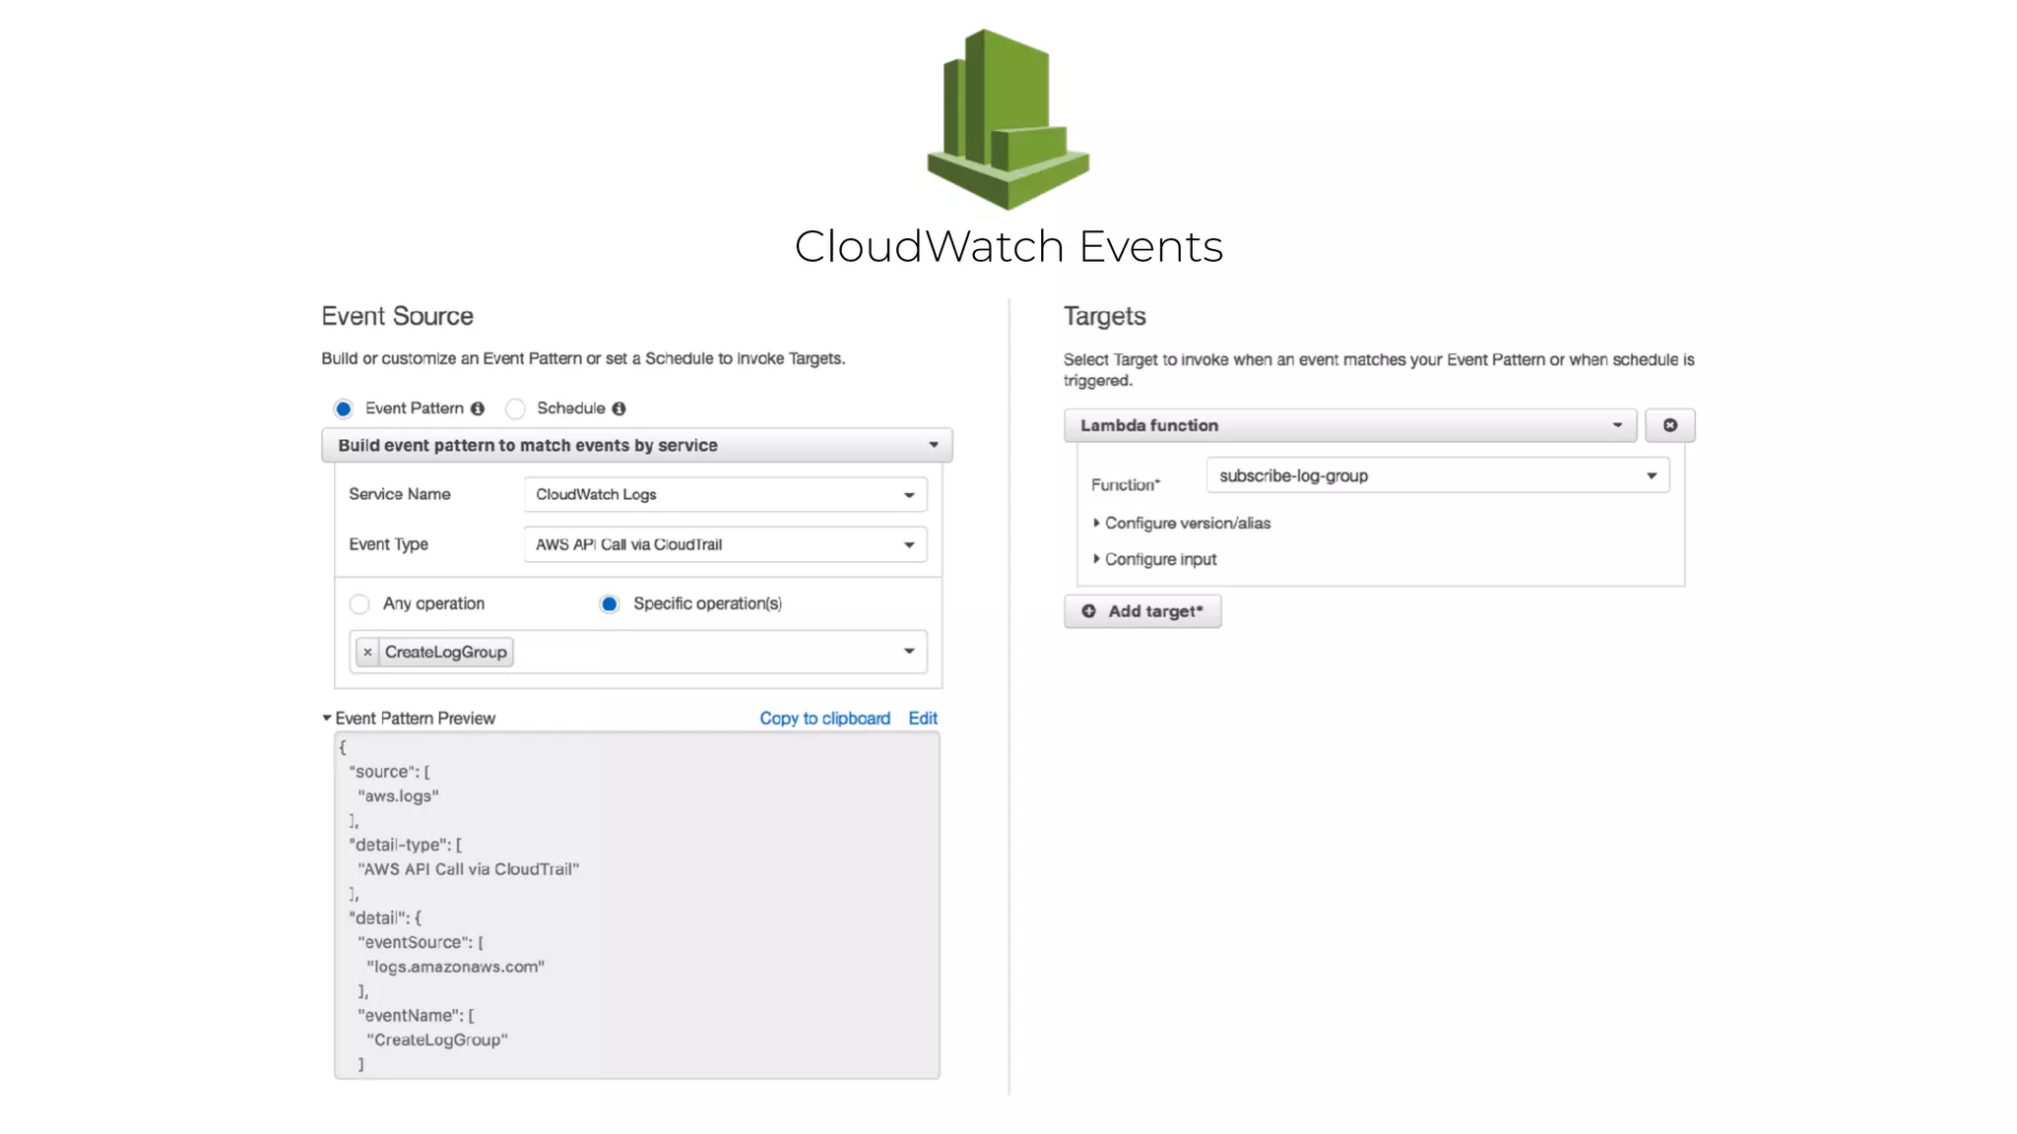
Task: Remove the CreateLogGroup operation tag
Action: [x=367, y=652]
